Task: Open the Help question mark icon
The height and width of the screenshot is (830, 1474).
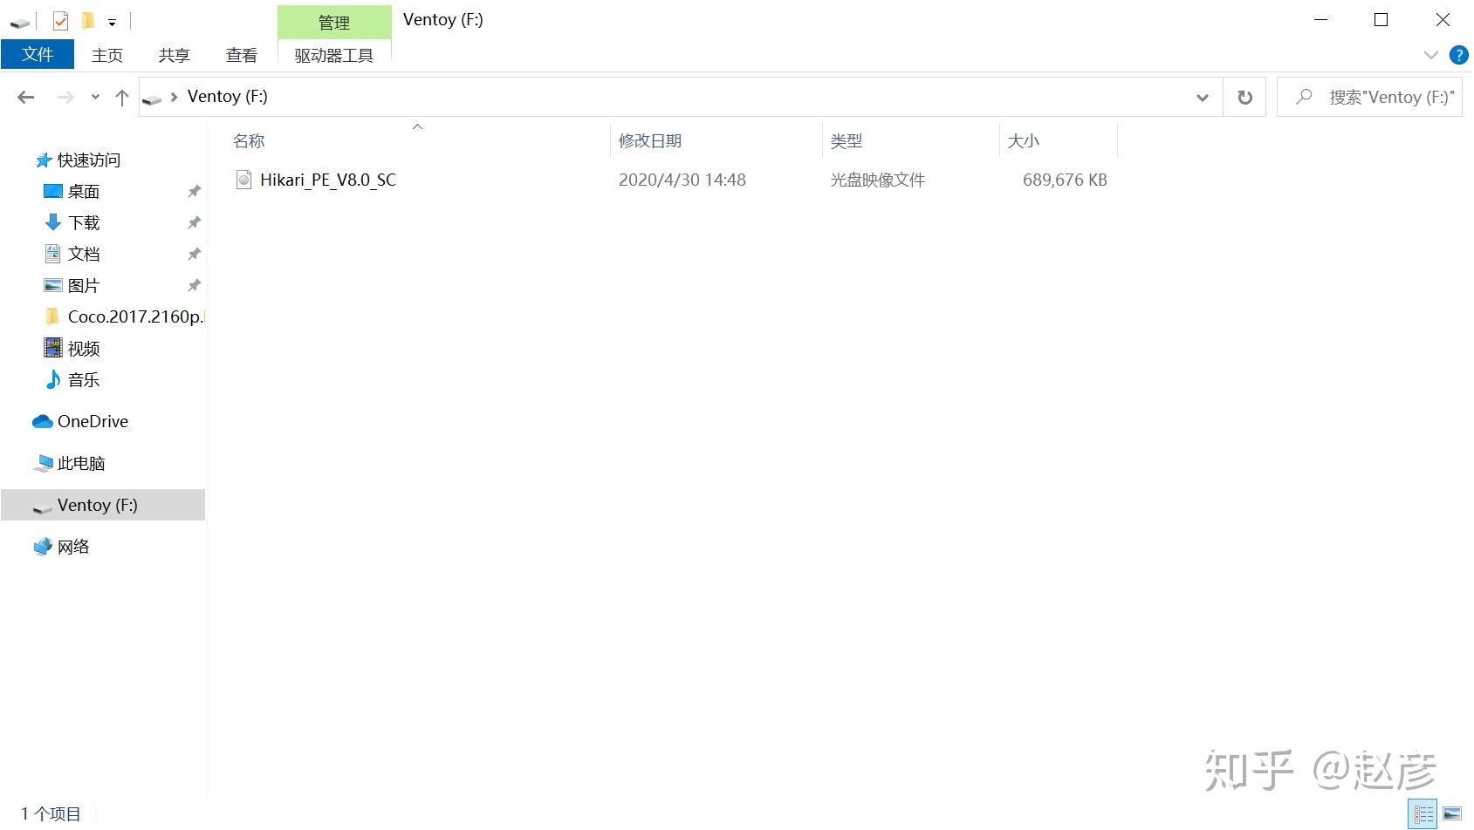Action: click(1458, 55)
